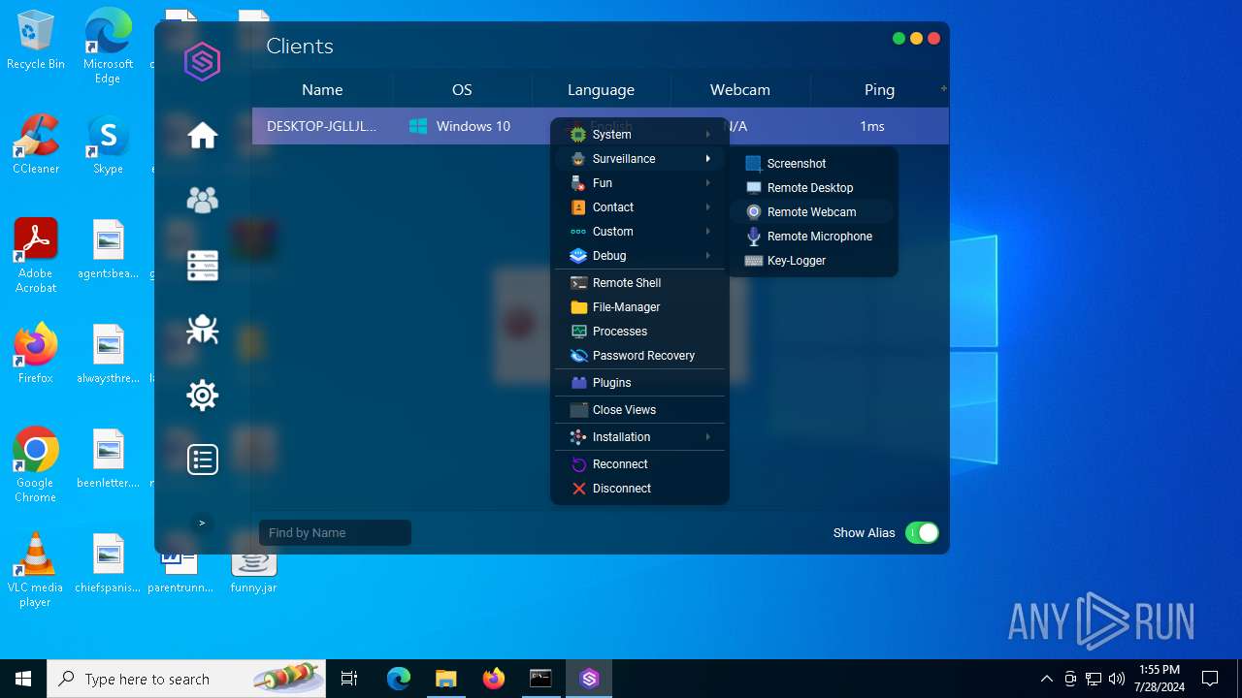Expand the sidebar with the arrow

[x=202, y=523]
